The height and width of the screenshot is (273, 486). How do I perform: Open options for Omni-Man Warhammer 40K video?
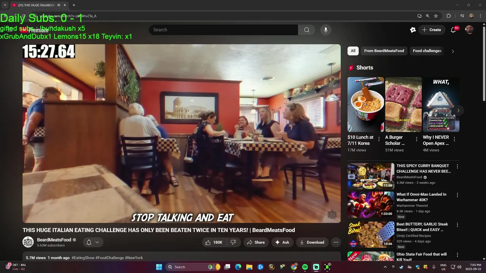pyautogui.click(x=457, y=195)
